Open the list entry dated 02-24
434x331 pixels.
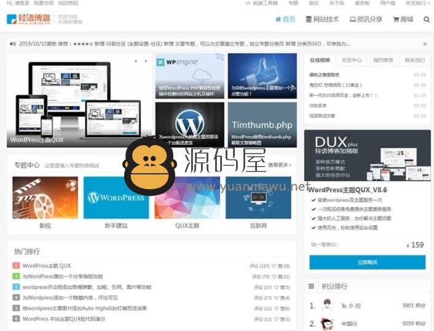coord(322,116)
